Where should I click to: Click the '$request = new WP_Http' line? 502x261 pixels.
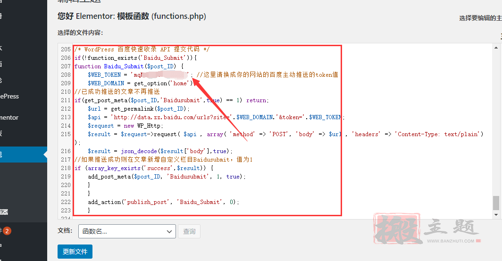[125, 126]
